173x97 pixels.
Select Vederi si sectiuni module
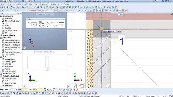(11, 78)
